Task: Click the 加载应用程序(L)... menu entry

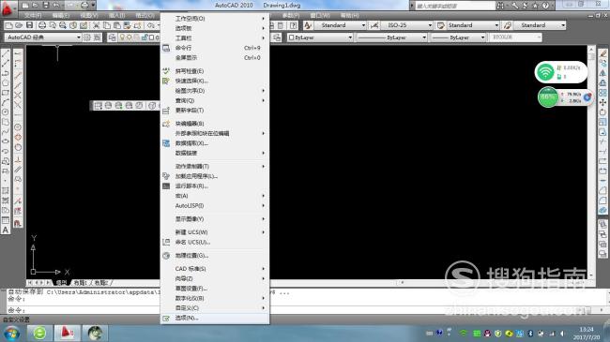Action: 215,176
